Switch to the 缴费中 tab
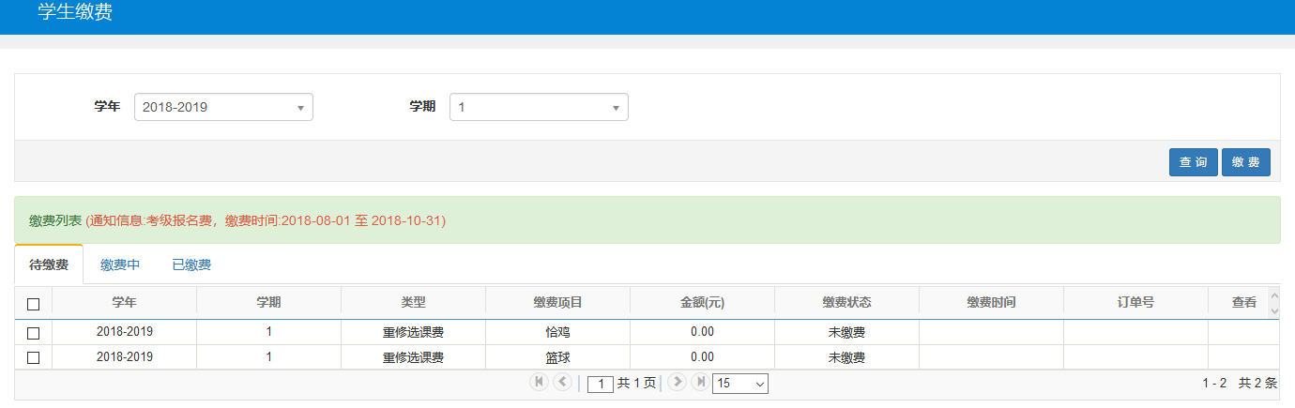The width and height of the screenshot is (1295, 408). (x=120, y=264)
